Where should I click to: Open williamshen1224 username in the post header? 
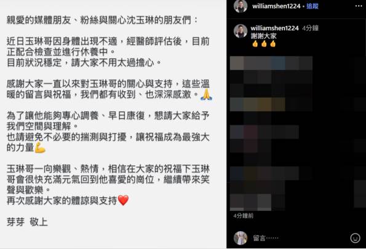click(x=276, y=6)
